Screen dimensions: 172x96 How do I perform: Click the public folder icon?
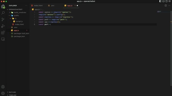(x=12, y=15)
